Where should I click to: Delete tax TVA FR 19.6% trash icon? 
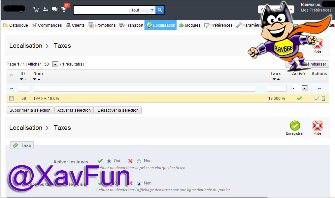[x=323, y=99]
